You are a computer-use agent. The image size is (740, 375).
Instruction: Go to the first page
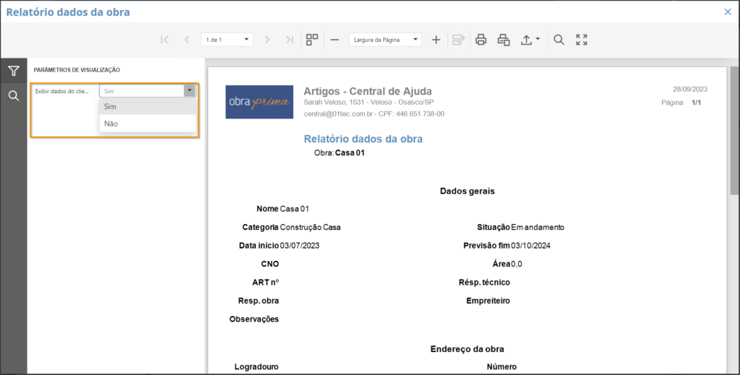point(164,40)
